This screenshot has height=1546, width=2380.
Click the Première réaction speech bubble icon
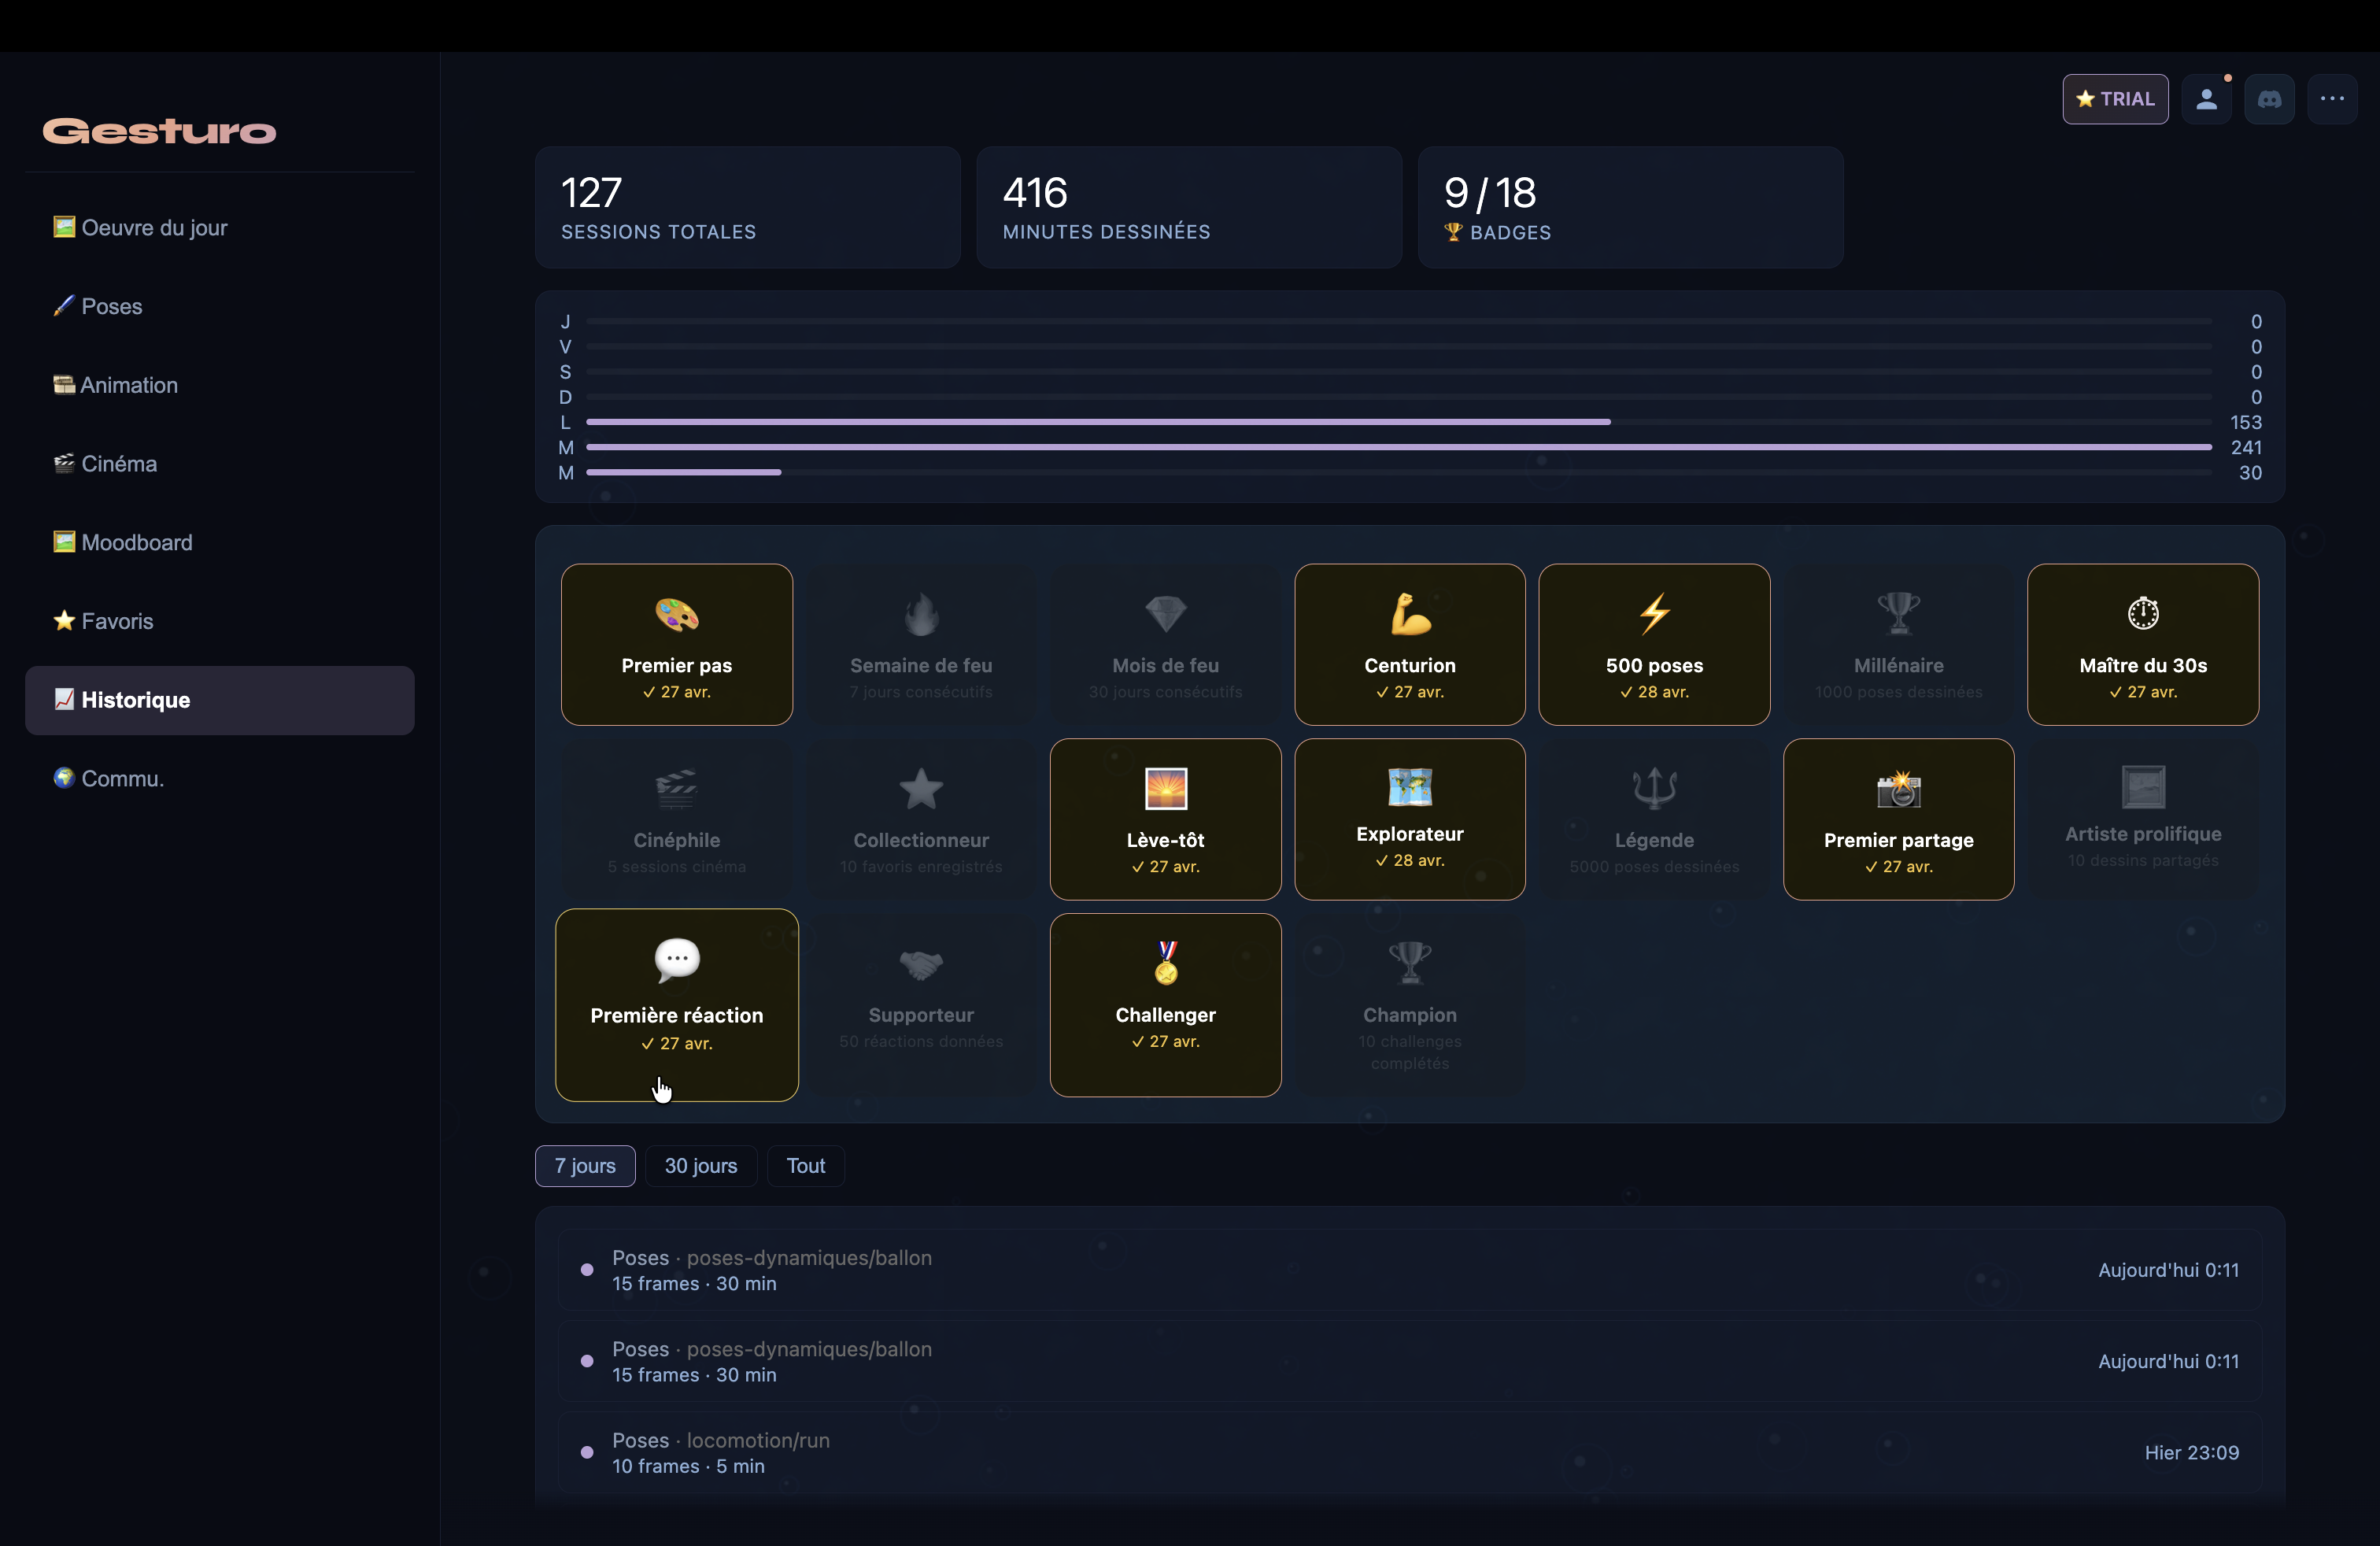[677, 960]
